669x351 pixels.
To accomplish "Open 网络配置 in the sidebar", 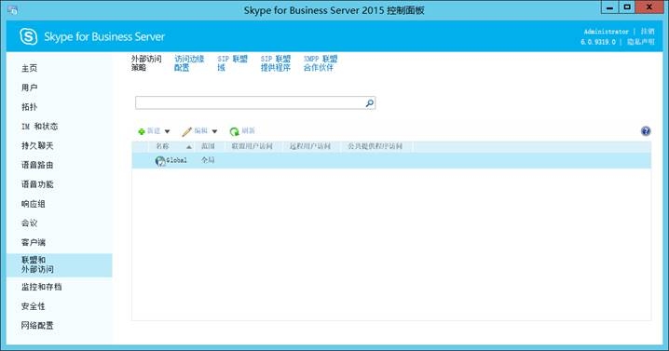I will pos(37,326).
